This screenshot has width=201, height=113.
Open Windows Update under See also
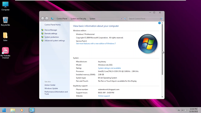pos(51,89)
